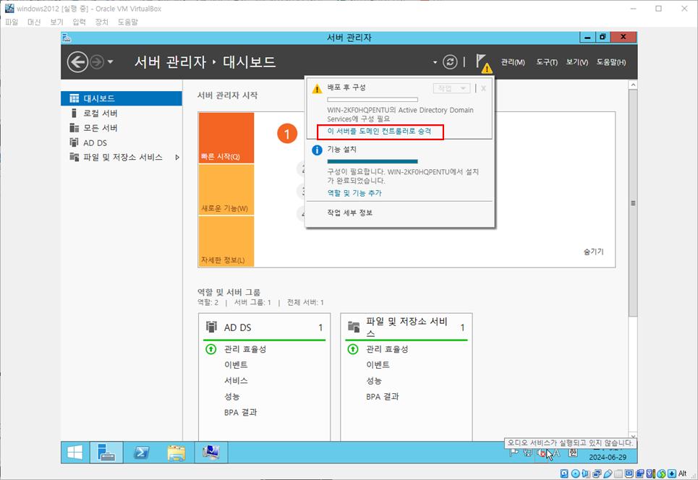698x480 pixels.
Task: Open File Explorer from the taskbar
Action: [176, 453]
